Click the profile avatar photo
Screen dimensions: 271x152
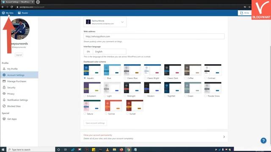point(19,29)
